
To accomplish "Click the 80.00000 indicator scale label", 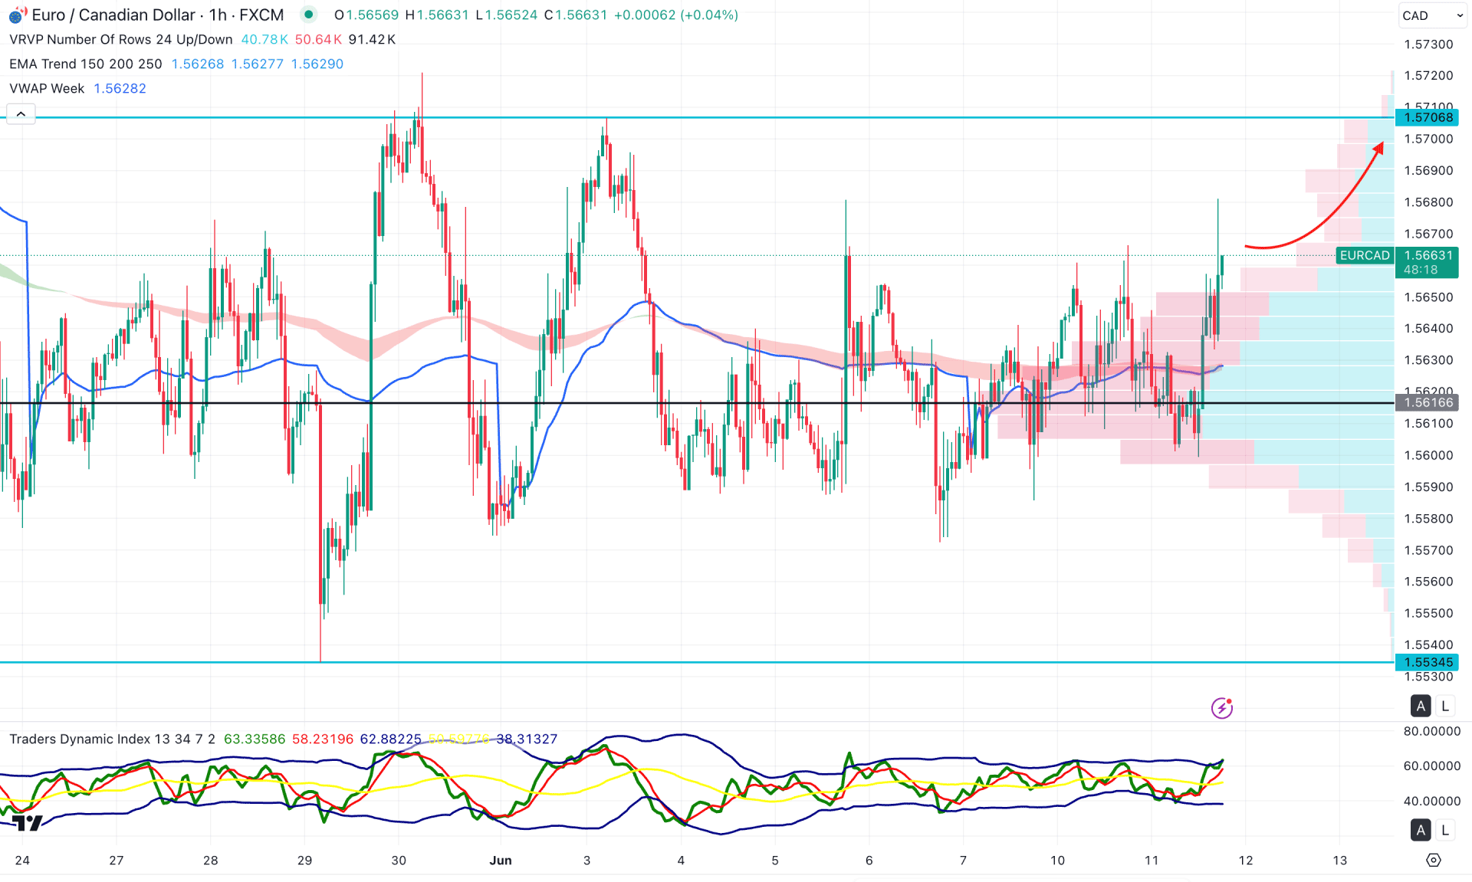I will click(1431, 731).
